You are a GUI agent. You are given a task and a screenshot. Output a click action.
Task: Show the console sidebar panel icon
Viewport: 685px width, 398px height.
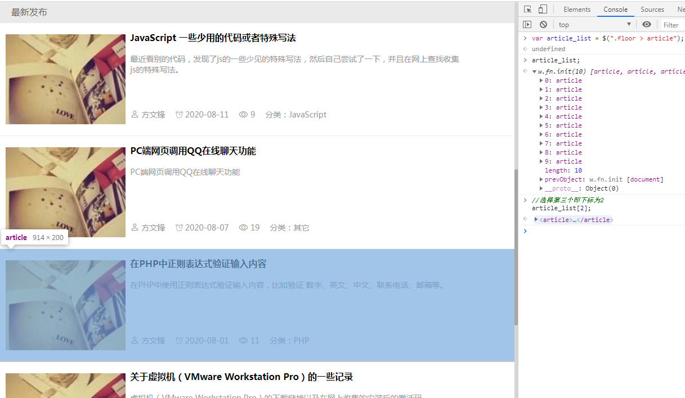pos(527,24)
